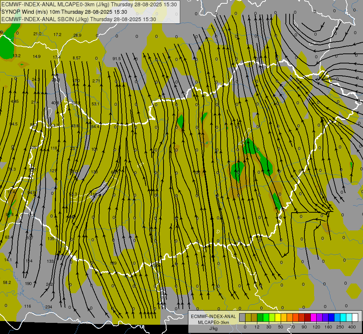Screen dimensions: 363x334
Task: Click the map value '242'
Action: coord(49,284)
